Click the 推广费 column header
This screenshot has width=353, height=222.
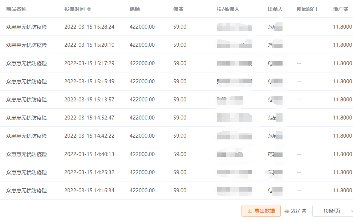(341, 9)
